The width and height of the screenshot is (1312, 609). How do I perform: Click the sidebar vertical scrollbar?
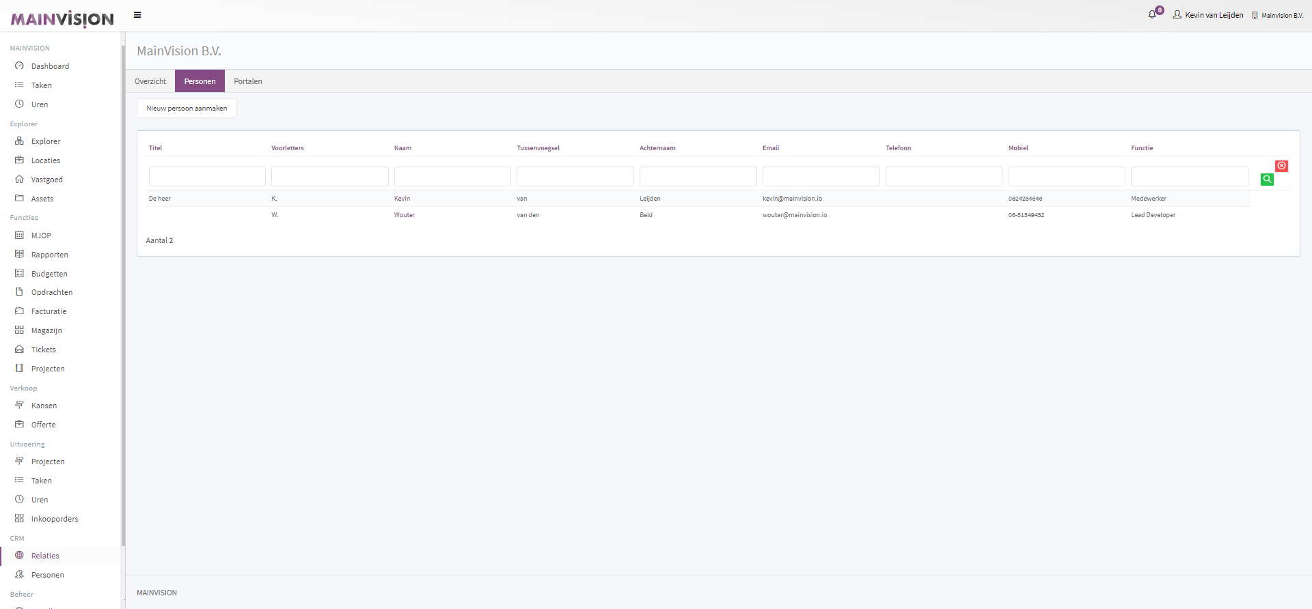[x=123, y=296]
